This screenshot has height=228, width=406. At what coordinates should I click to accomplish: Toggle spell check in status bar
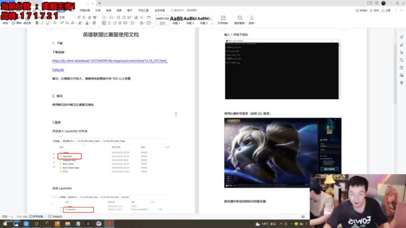pyautogui.click(x=37, y=217)
